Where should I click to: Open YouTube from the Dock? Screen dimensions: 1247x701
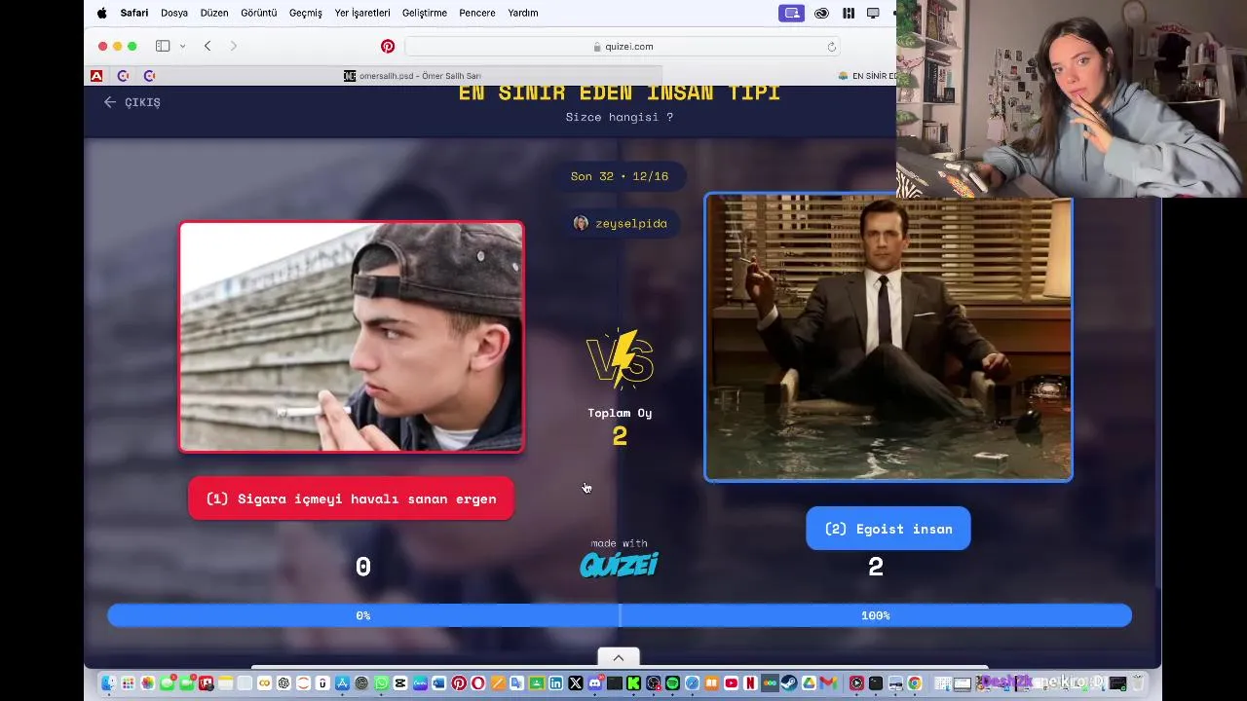point(732,683)
